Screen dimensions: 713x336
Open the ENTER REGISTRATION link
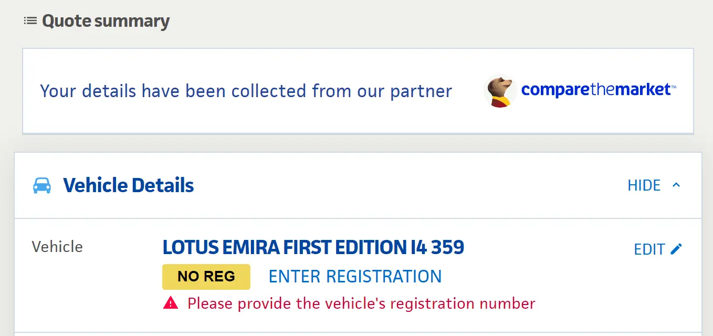tap(355, 276)
